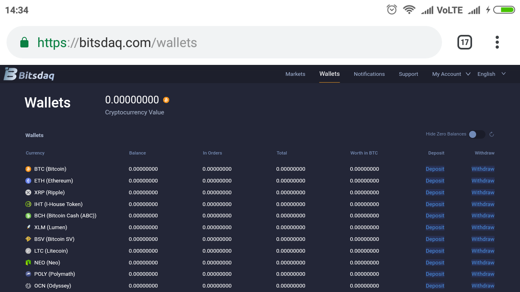This screenshot has width=520, height=292.
Task: Open the Notifications page
Action: click(x=369, y=74)
